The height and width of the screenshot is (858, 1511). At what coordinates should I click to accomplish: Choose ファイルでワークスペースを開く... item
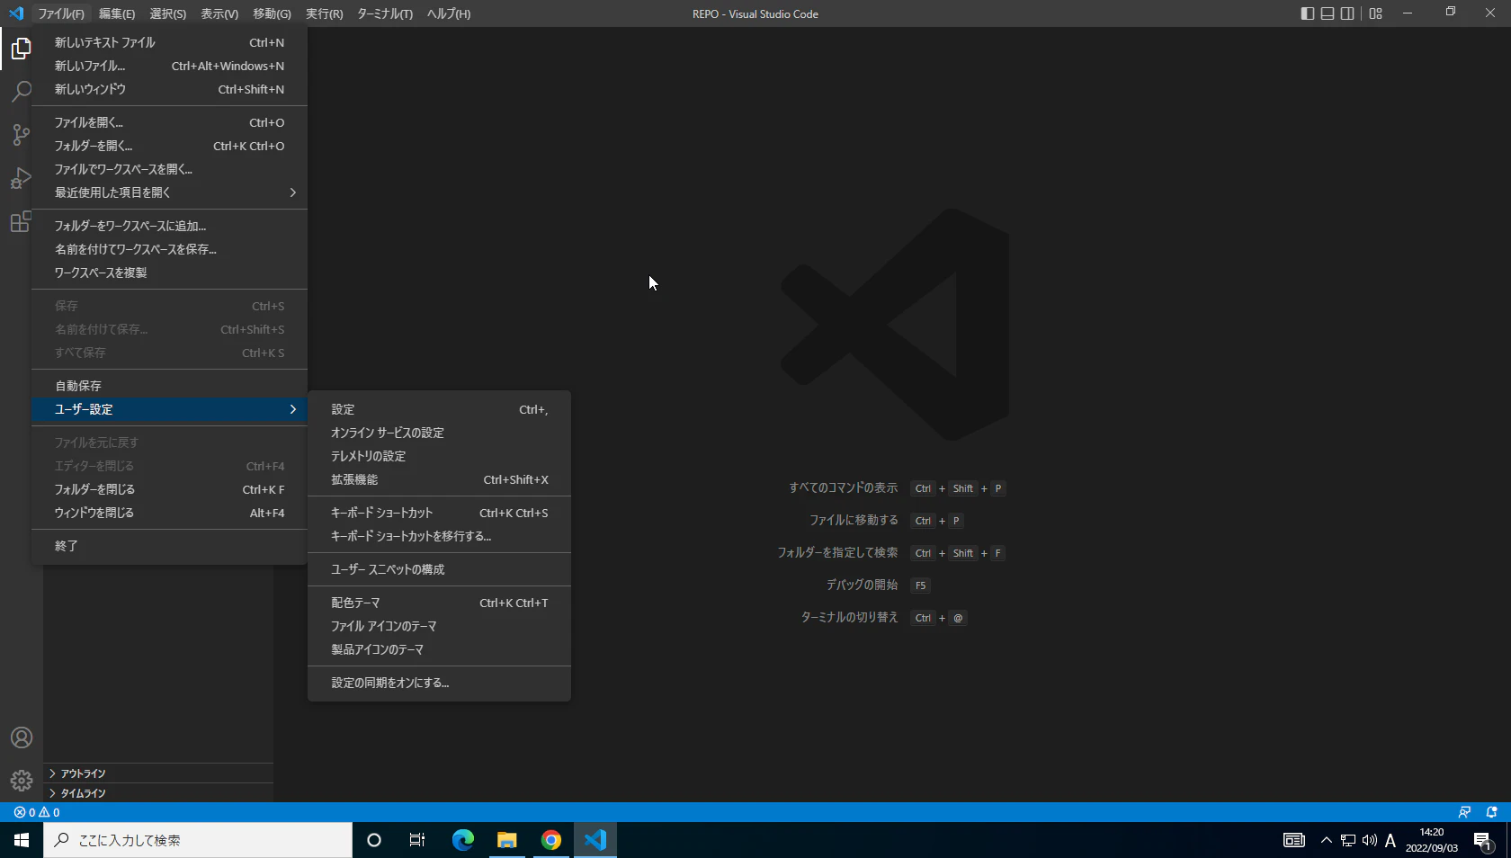(170, 169)
